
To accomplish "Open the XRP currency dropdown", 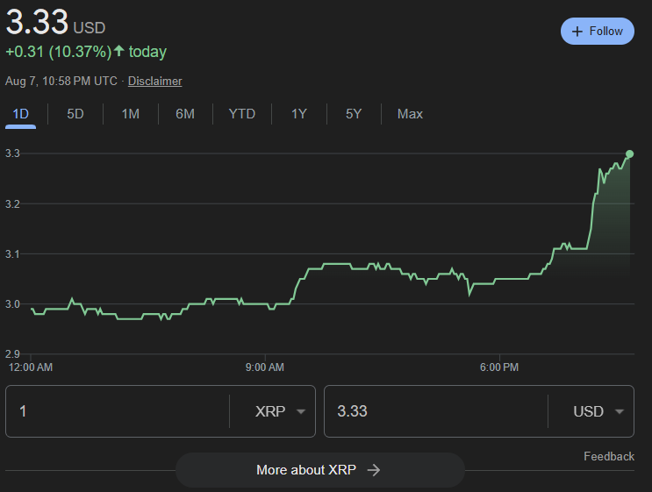I will click(x=280, y=411).
